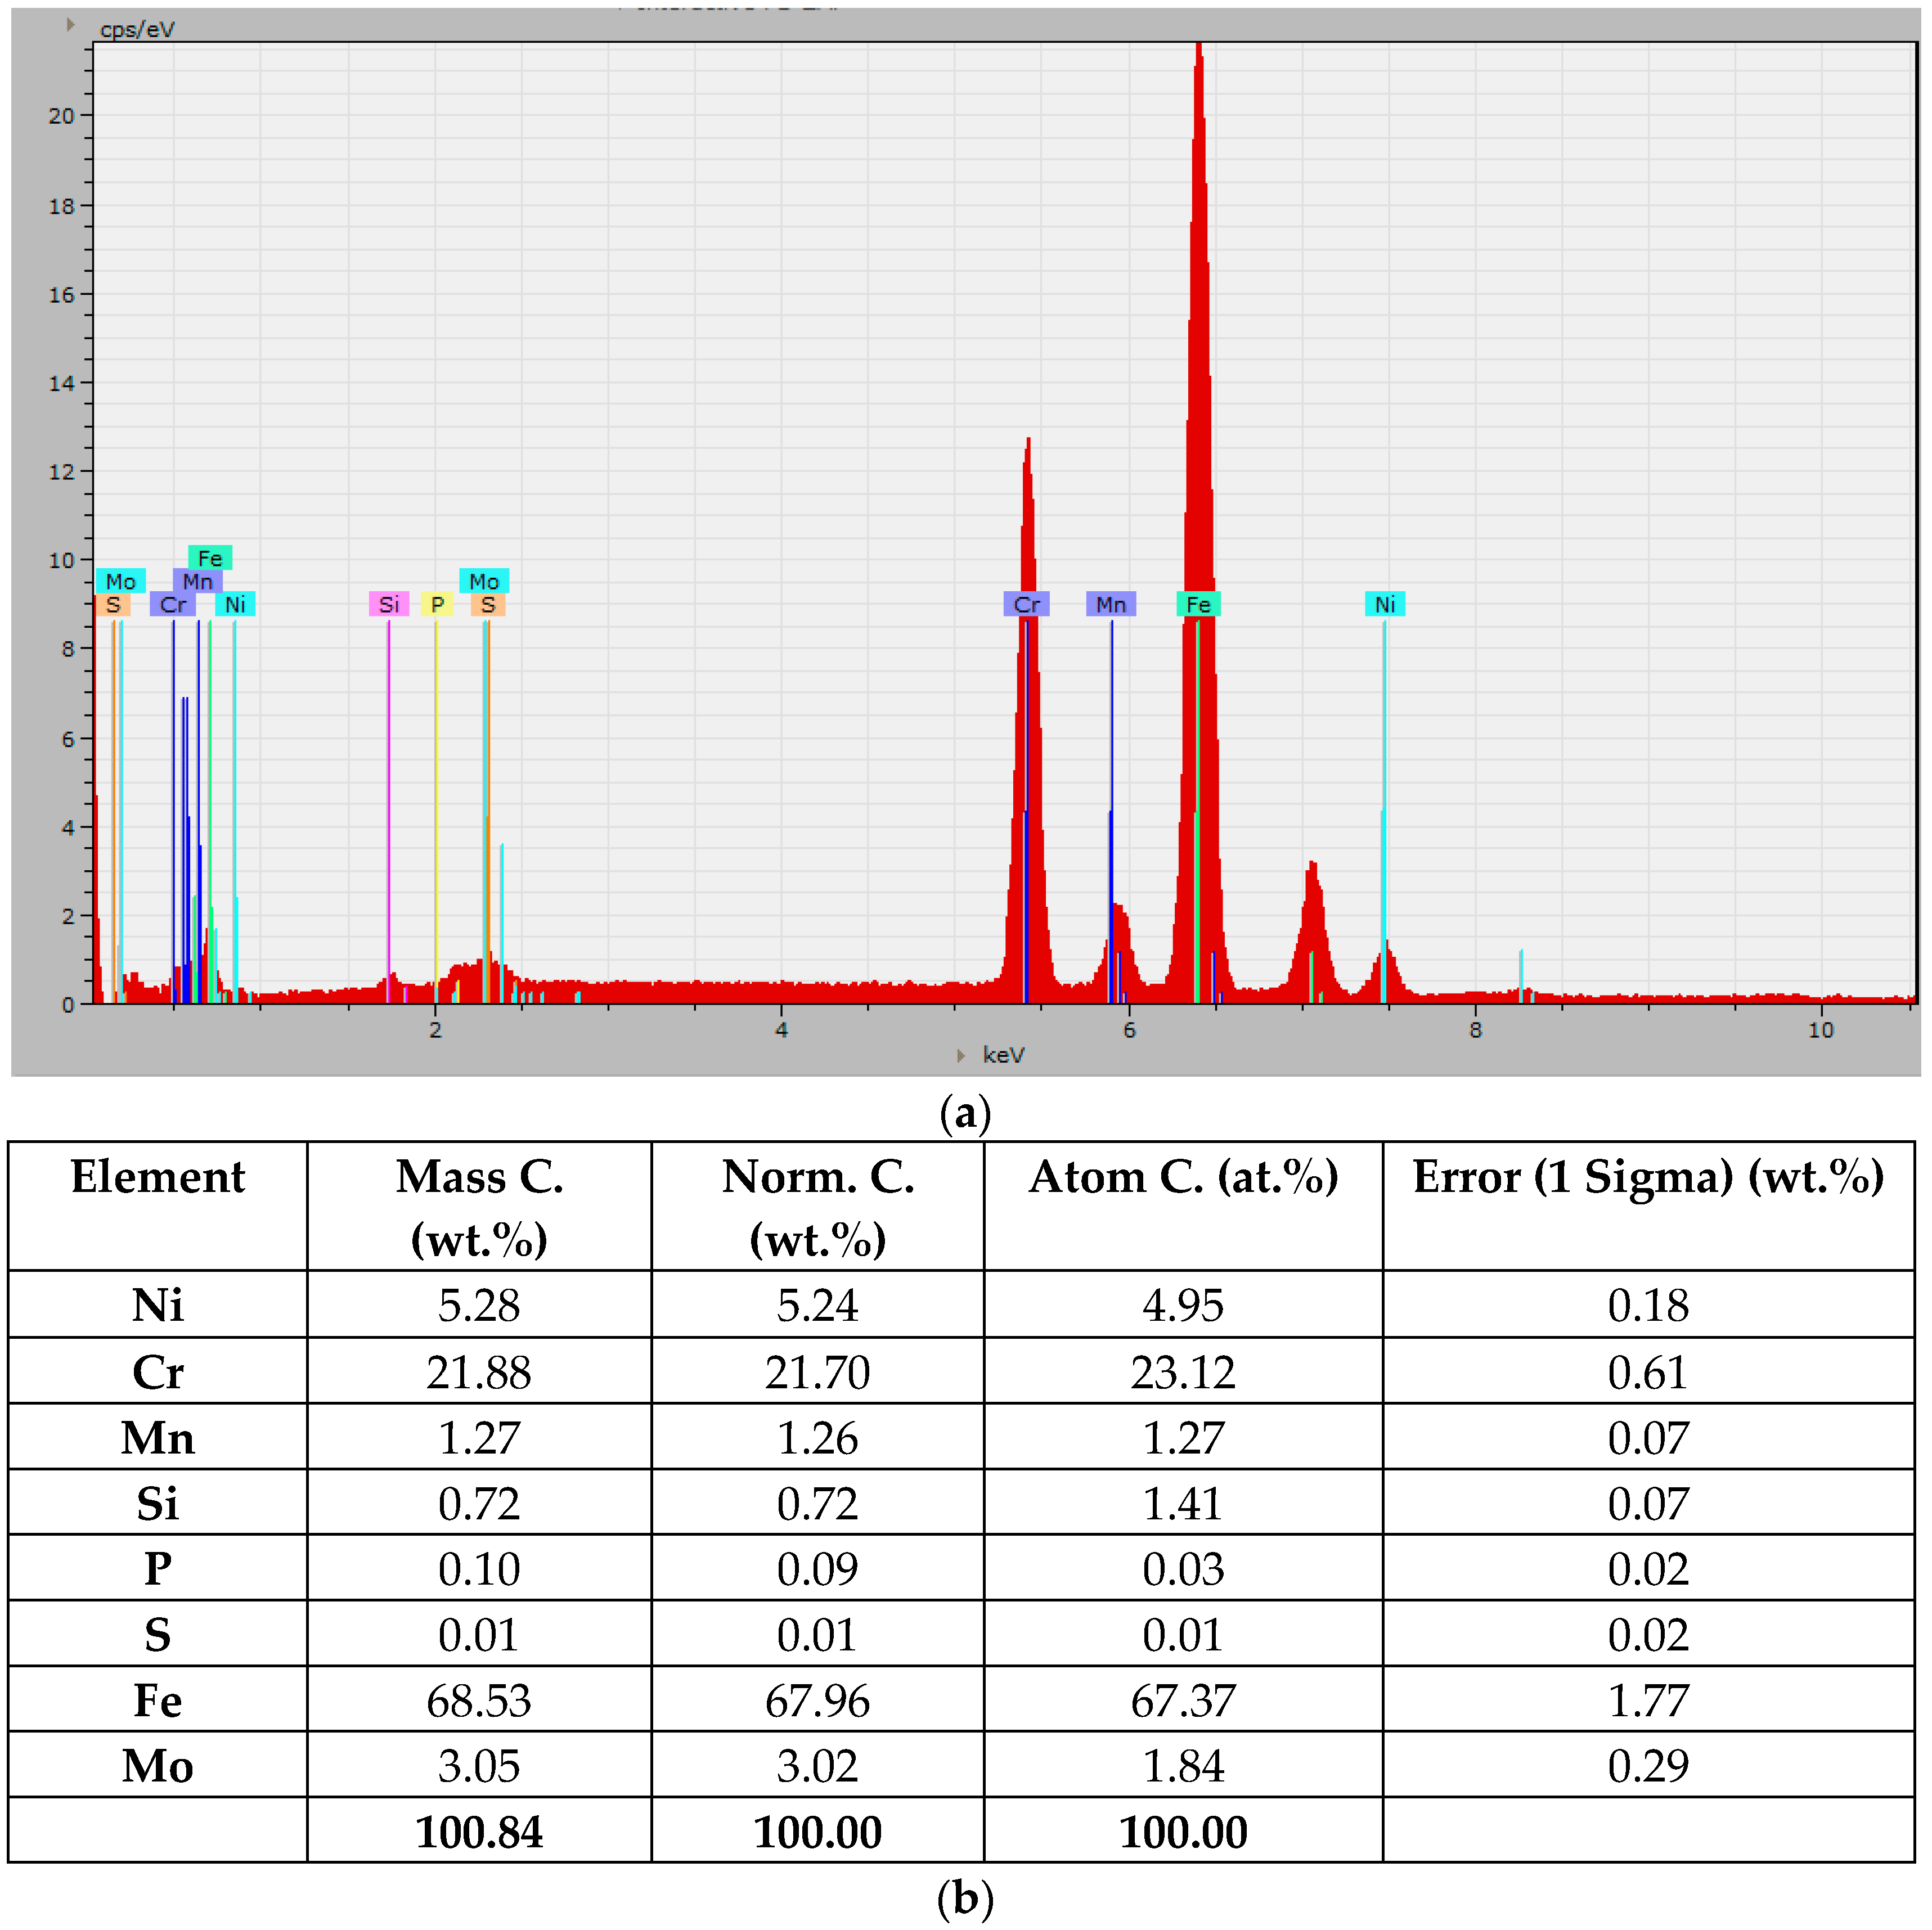Expand the cps/eV axis triangle arrow
Viewport: 1932px width, 1930px height.
71,24
